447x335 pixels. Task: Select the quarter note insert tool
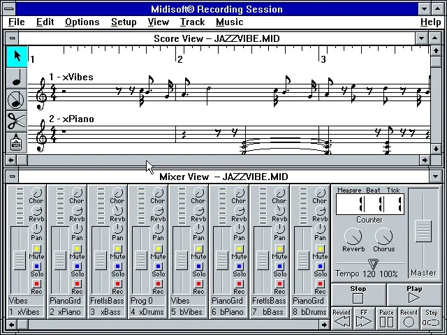[x=17, y=79]
